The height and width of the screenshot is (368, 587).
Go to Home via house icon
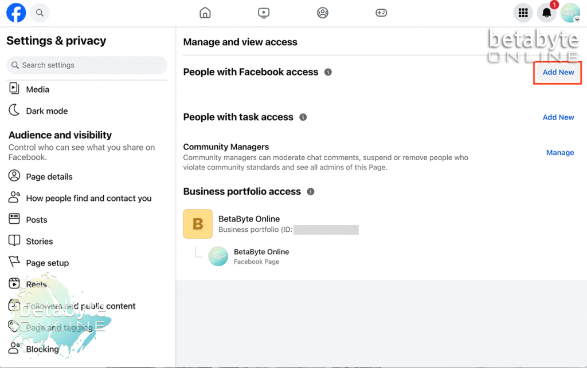[x=205, y=13]
